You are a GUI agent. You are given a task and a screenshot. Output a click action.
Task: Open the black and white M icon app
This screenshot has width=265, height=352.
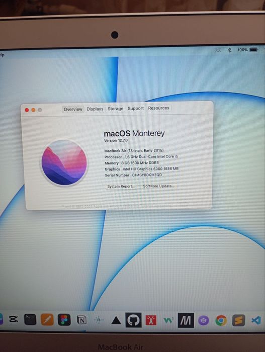(x=186, y=320)
